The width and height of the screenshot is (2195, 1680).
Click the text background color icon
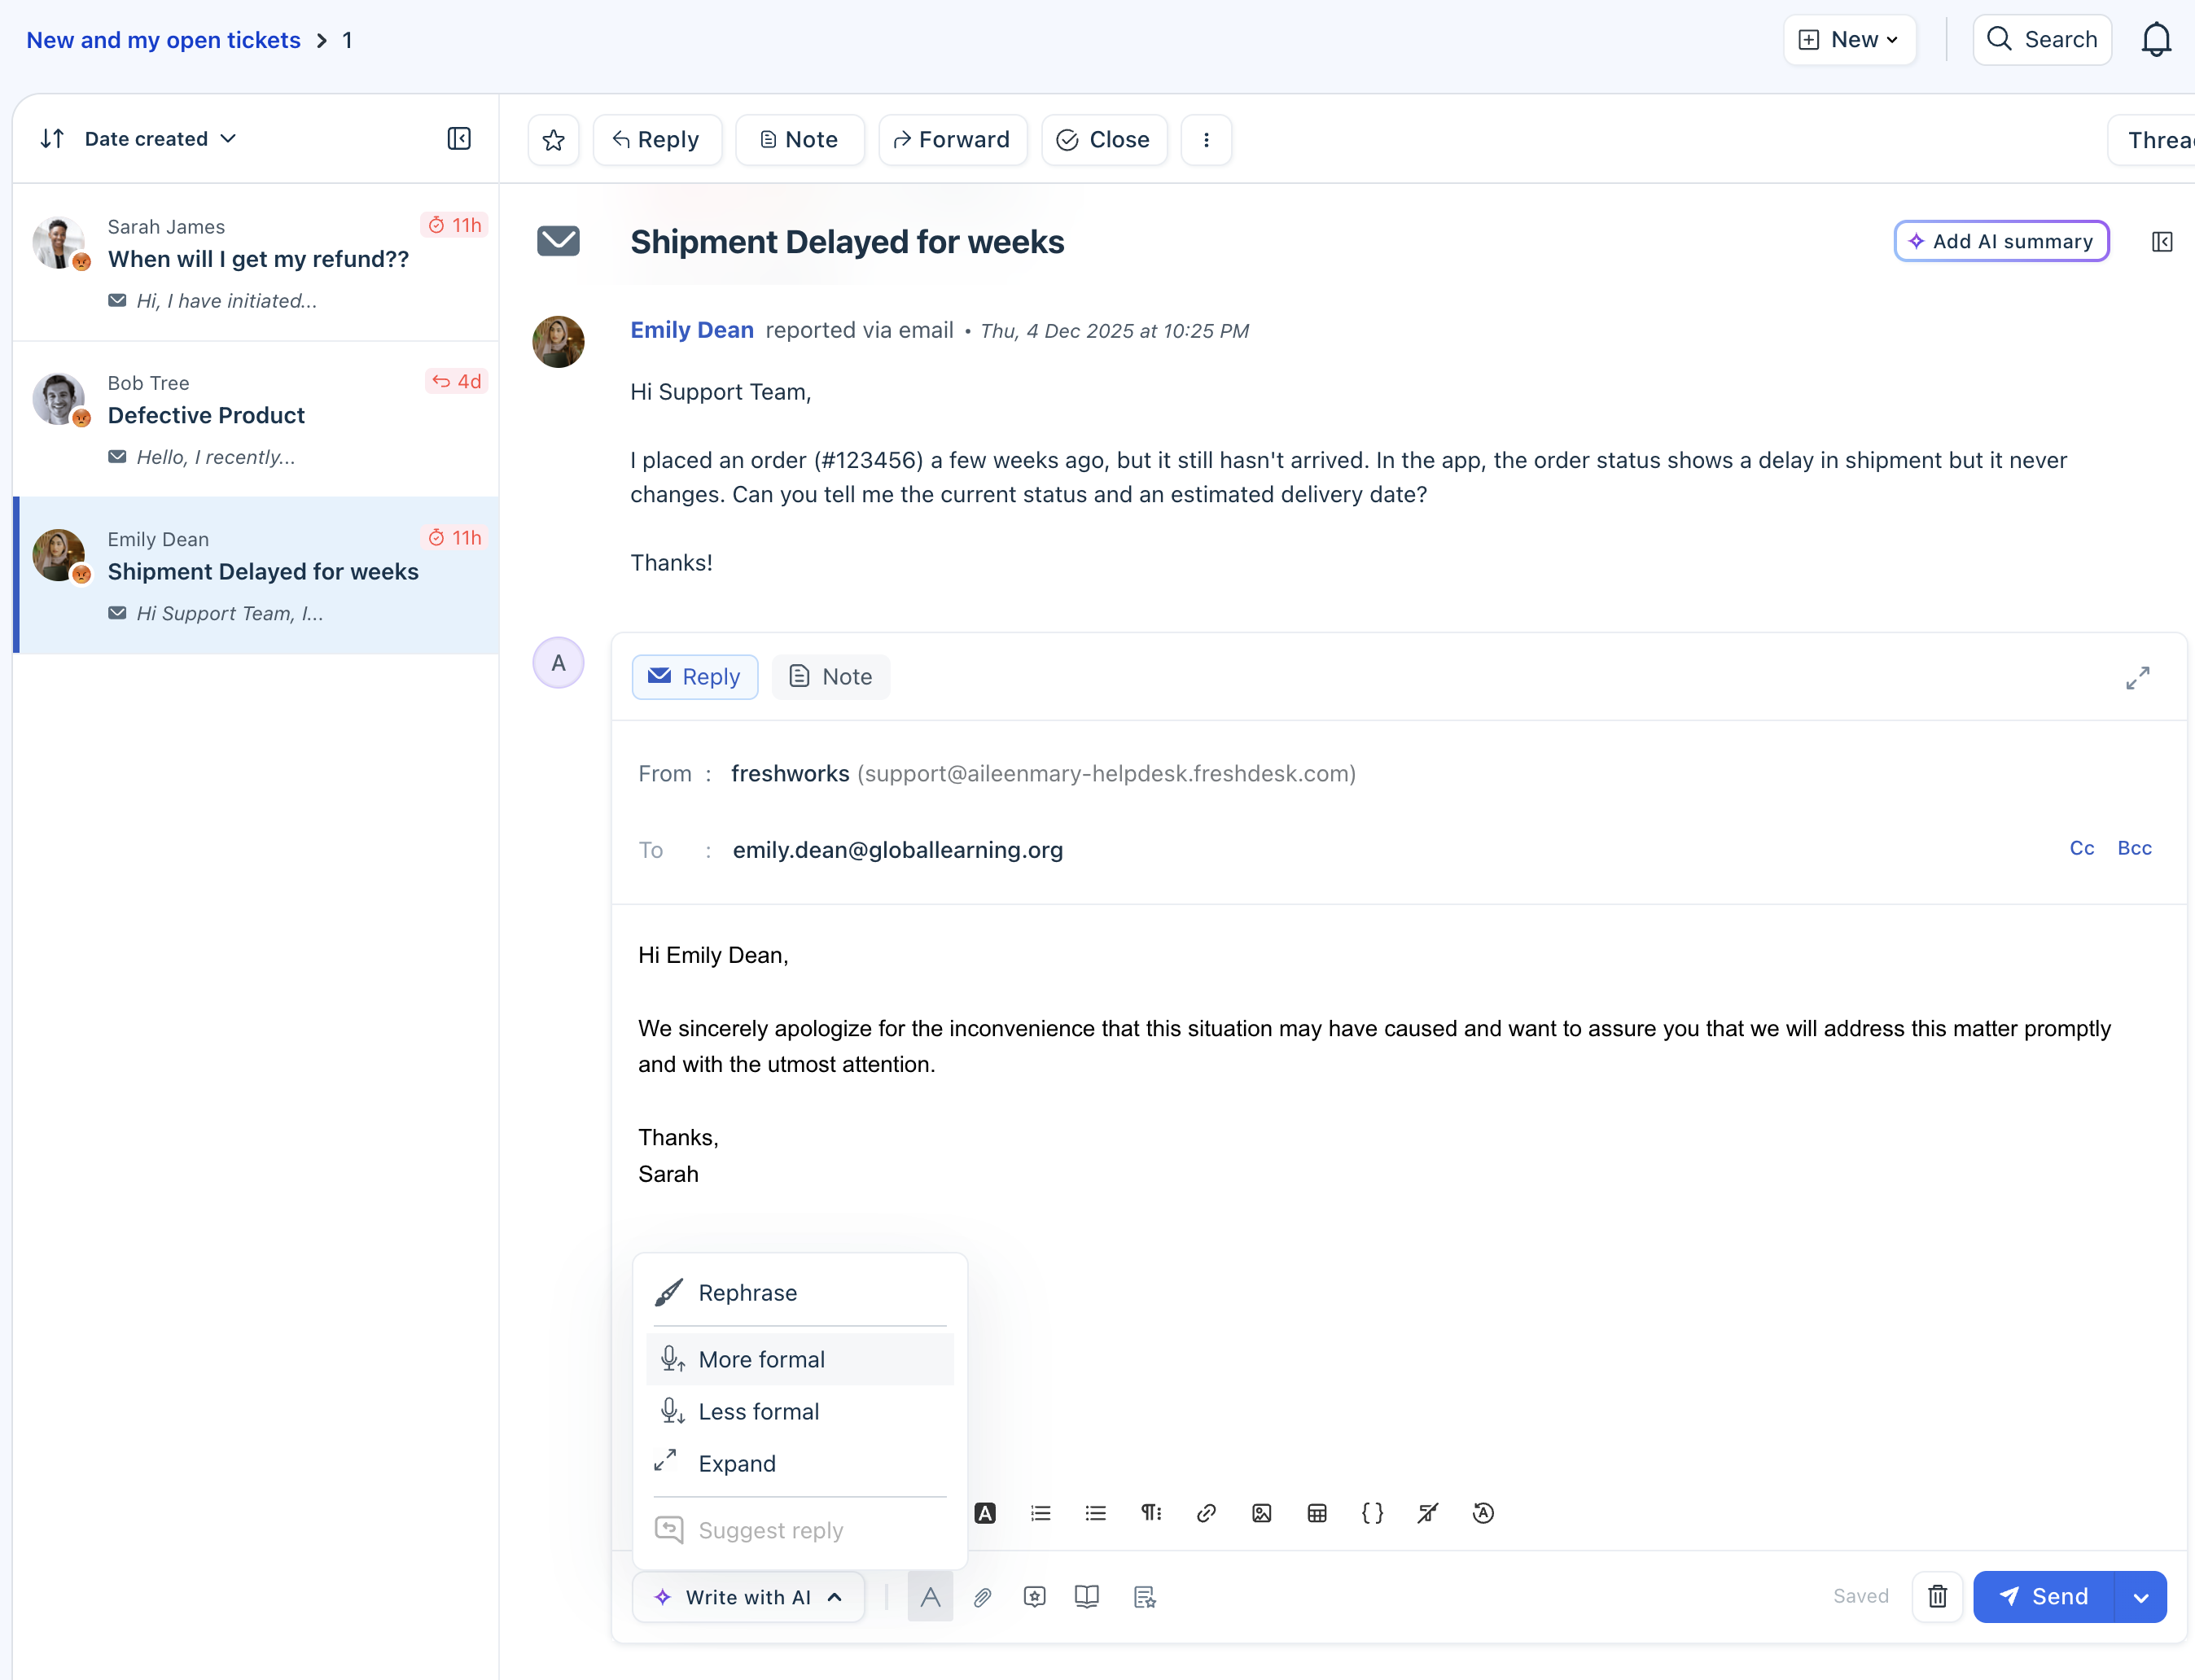click(x=985, y=1513)
